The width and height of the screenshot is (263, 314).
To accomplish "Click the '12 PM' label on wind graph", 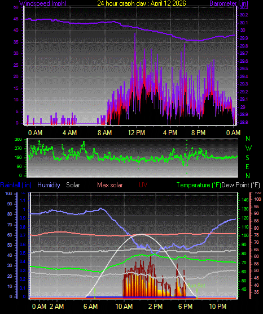I will click(137, 132).
